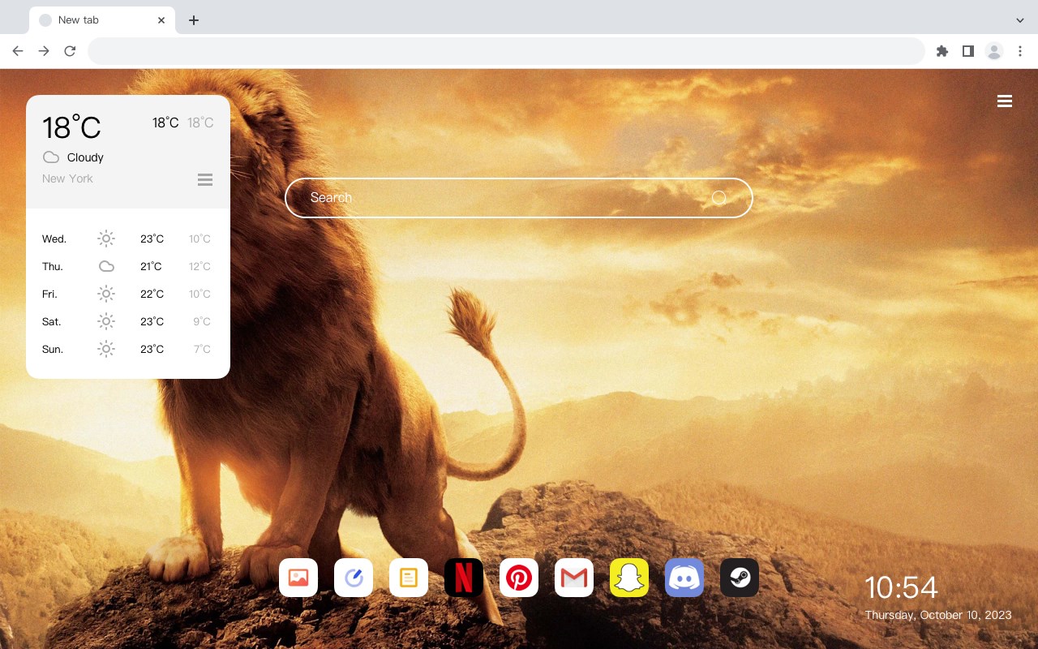Click Sunday's sunny forecast icon
The width and height of the screenshot is (1038, 649).
pos(106,349)
